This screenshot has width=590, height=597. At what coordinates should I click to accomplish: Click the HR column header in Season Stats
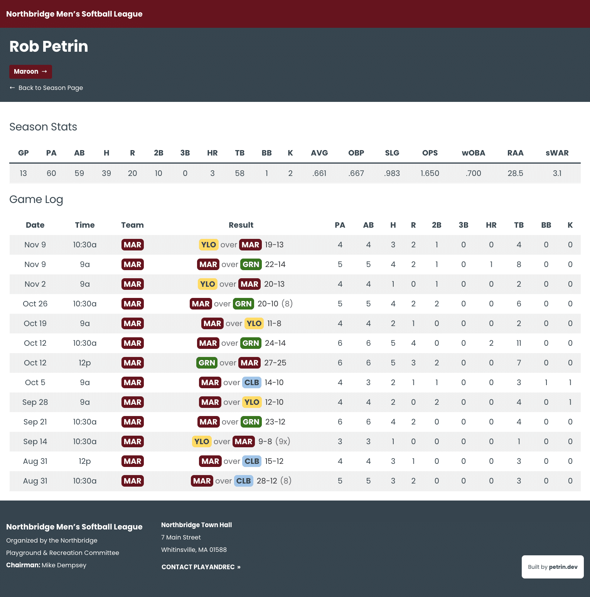pos(212,153)
